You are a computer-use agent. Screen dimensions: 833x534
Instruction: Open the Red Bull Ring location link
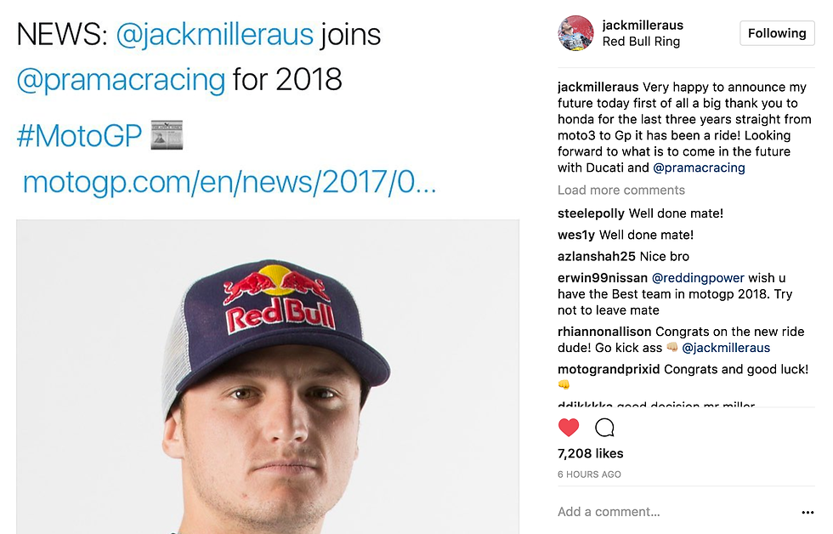641,42
